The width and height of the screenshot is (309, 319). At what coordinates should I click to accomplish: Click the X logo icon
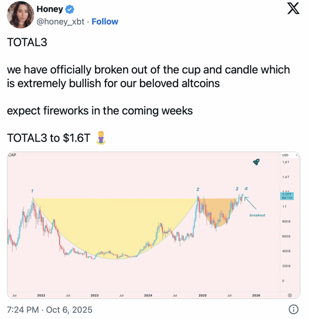click(x=293, y=9)
